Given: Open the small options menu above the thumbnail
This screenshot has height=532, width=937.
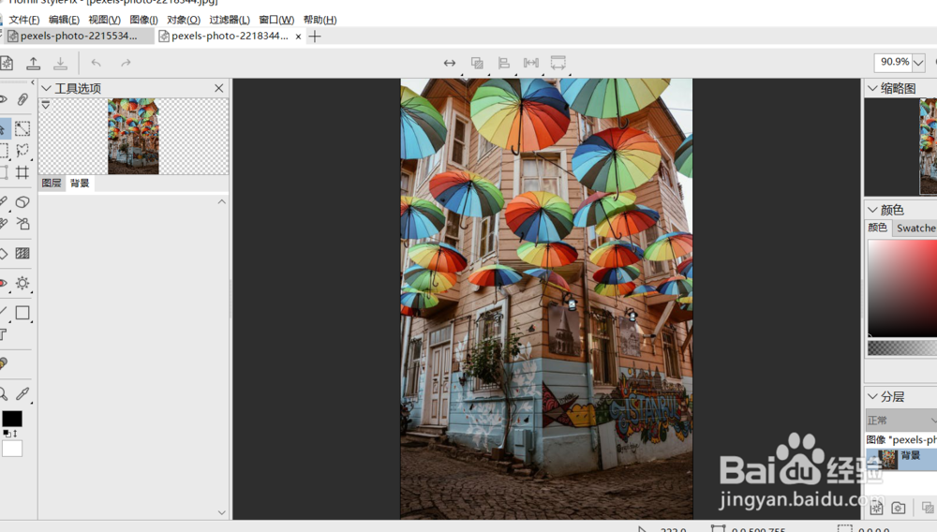Looking at the screenshot, I should [45, 105].
